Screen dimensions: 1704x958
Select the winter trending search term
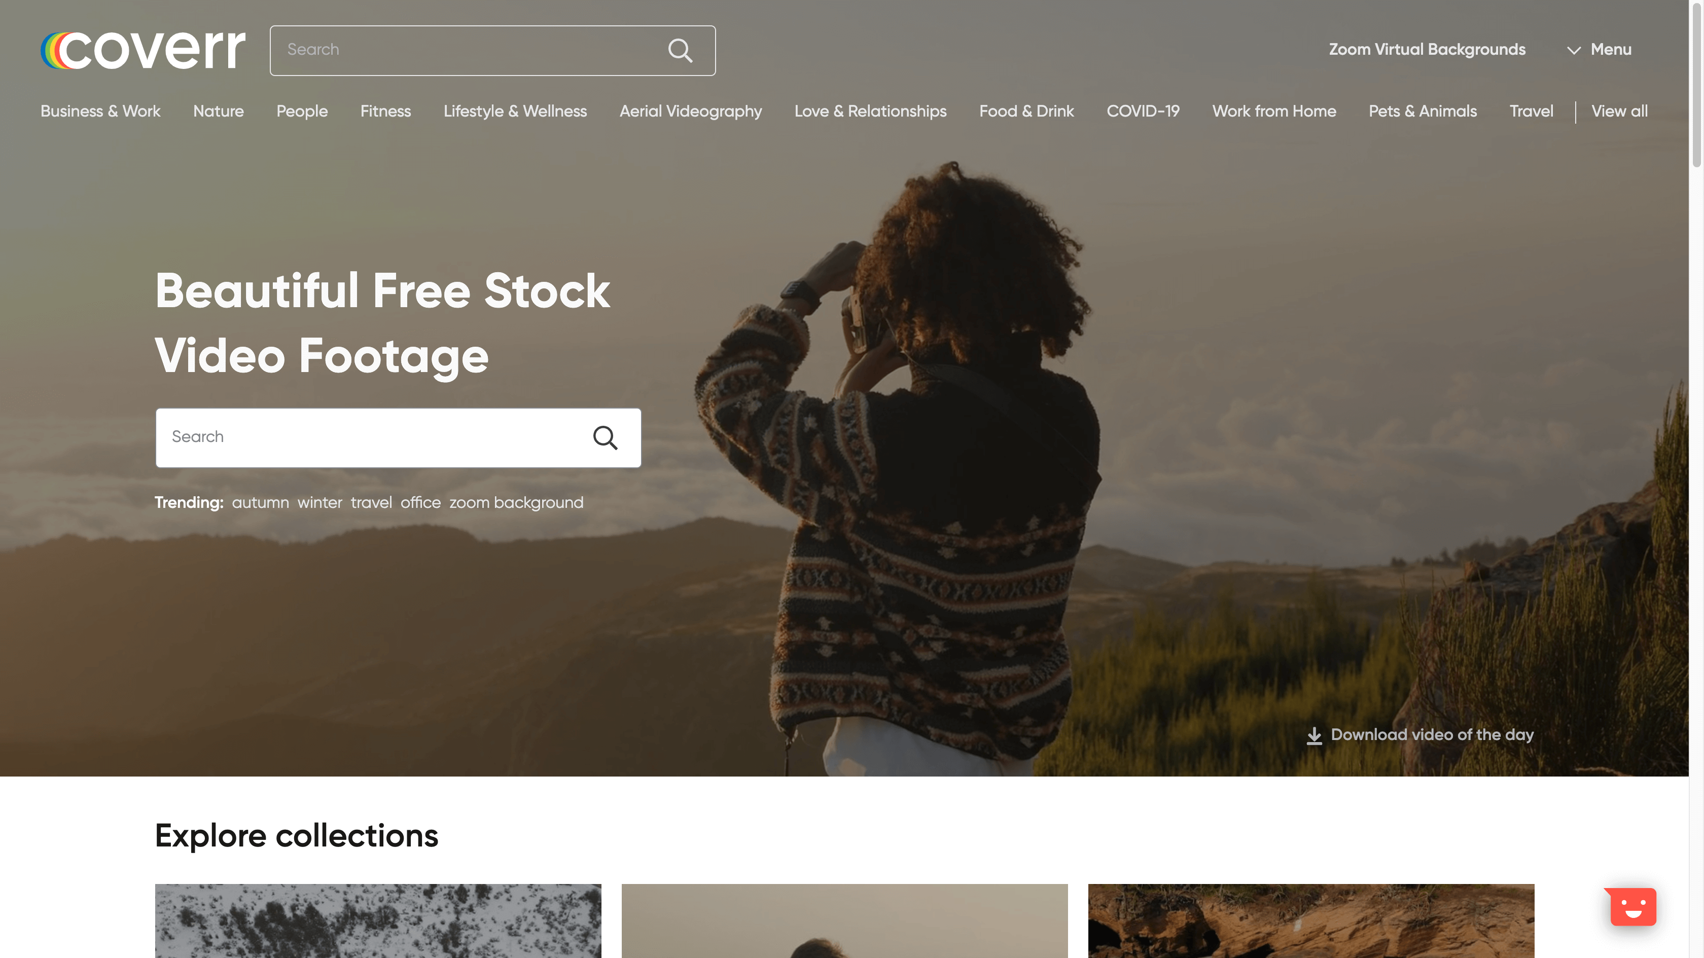click(319, 503)
